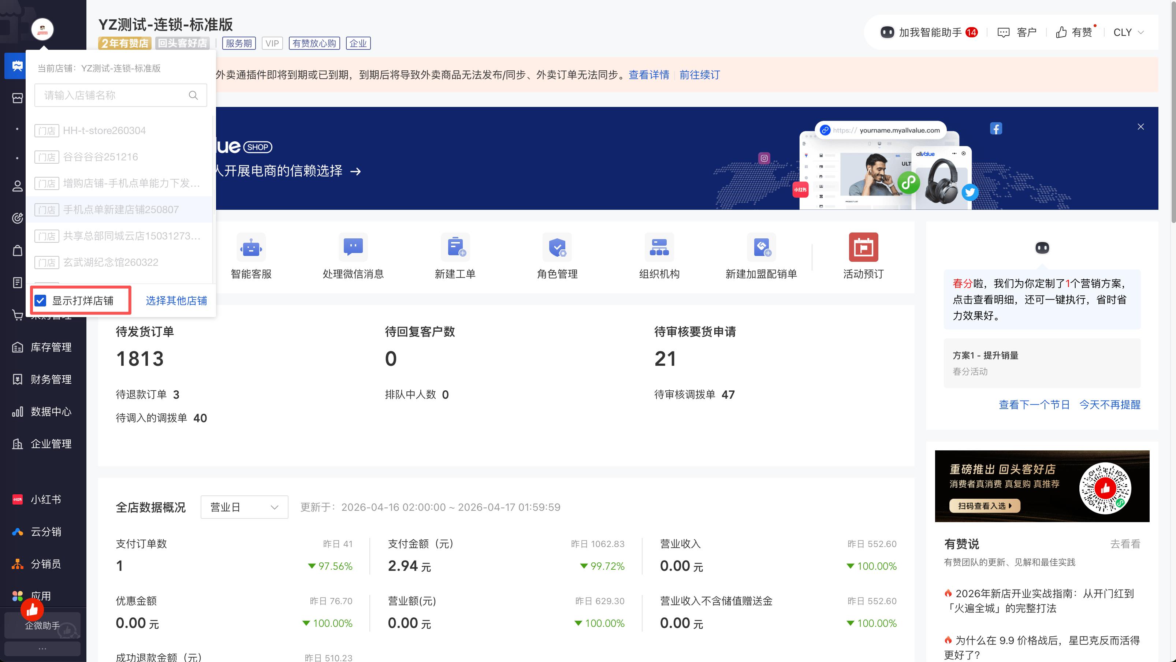Image resolution: width=1176 pixels, height=662 pixels.
Task: Click the magnifier icon in the store search box
Action: coord(193,96)
